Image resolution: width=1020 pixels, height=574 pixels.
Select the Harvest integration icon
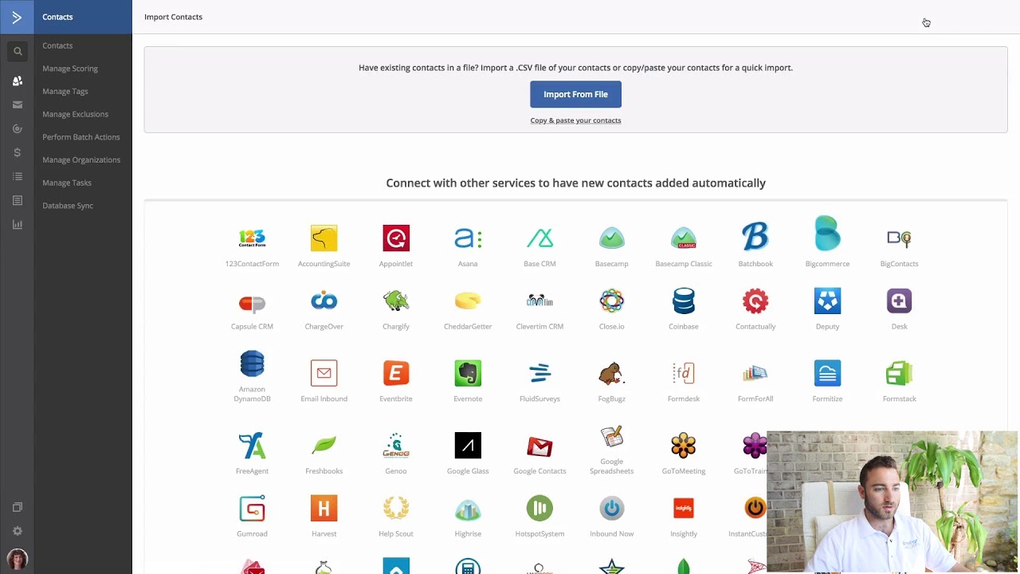(x=324, y=509)
